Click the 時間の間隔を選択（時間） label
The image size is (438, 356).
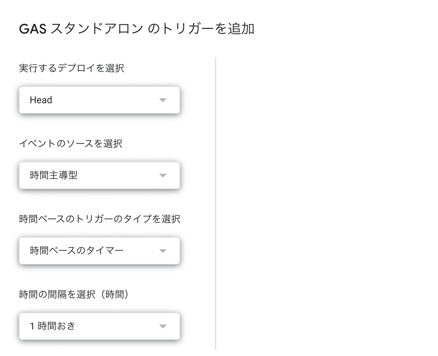click(74, 294)
